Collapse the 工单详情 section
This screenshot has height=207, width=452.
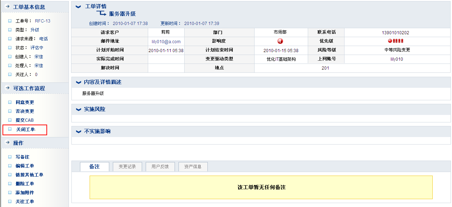(78, 7)
